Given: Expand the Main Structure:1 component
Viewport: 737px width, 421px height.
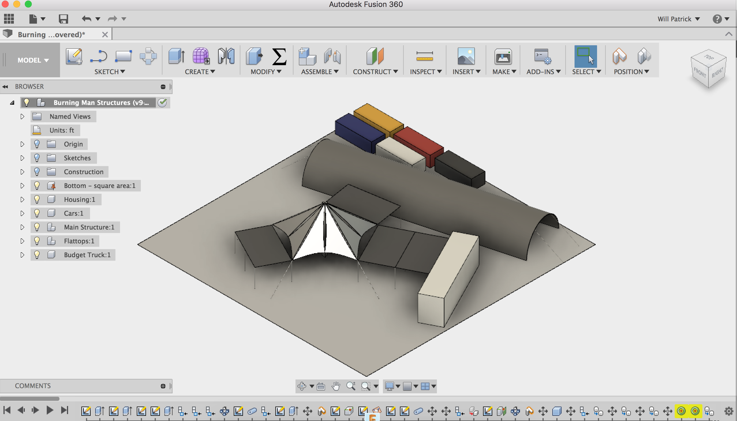Looking at the screenshot, I should point(23,227).
